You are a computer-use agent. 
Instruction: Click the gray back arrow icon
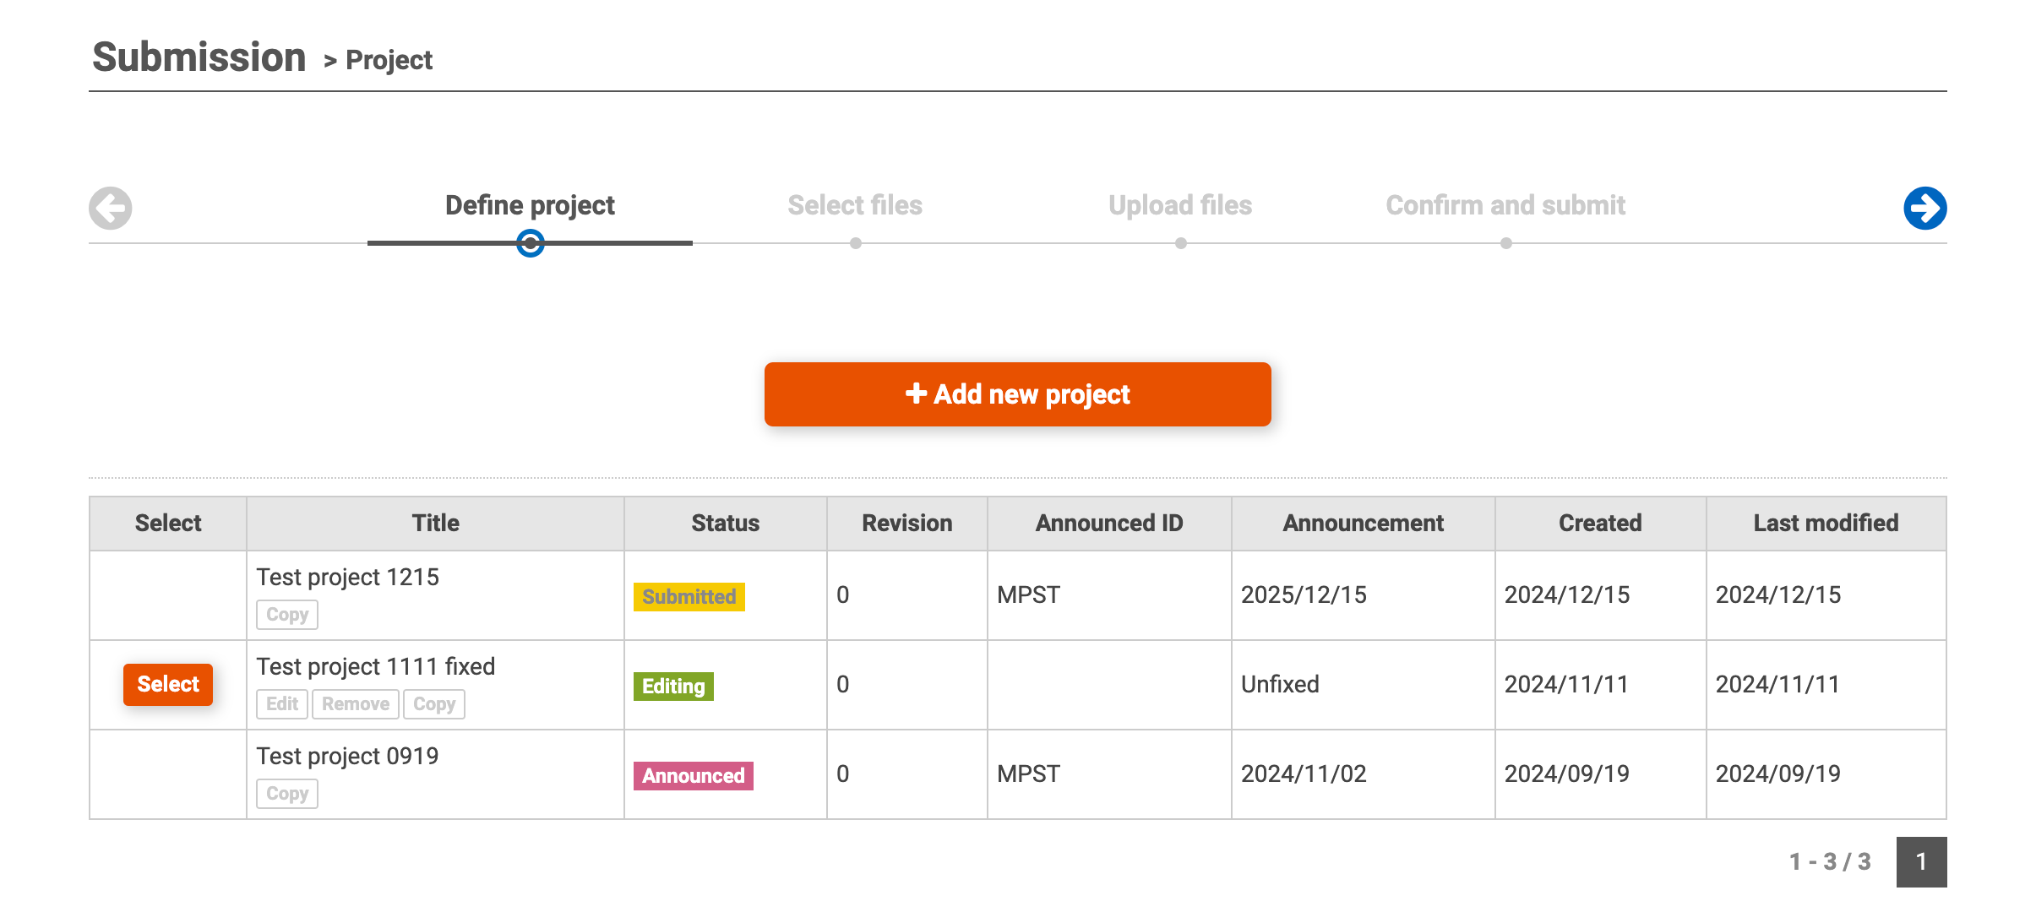tap(111, 209)
